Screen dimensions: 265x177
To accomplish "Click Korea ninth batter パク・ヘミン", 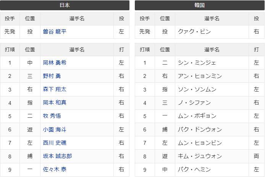I will pos(194,169).
